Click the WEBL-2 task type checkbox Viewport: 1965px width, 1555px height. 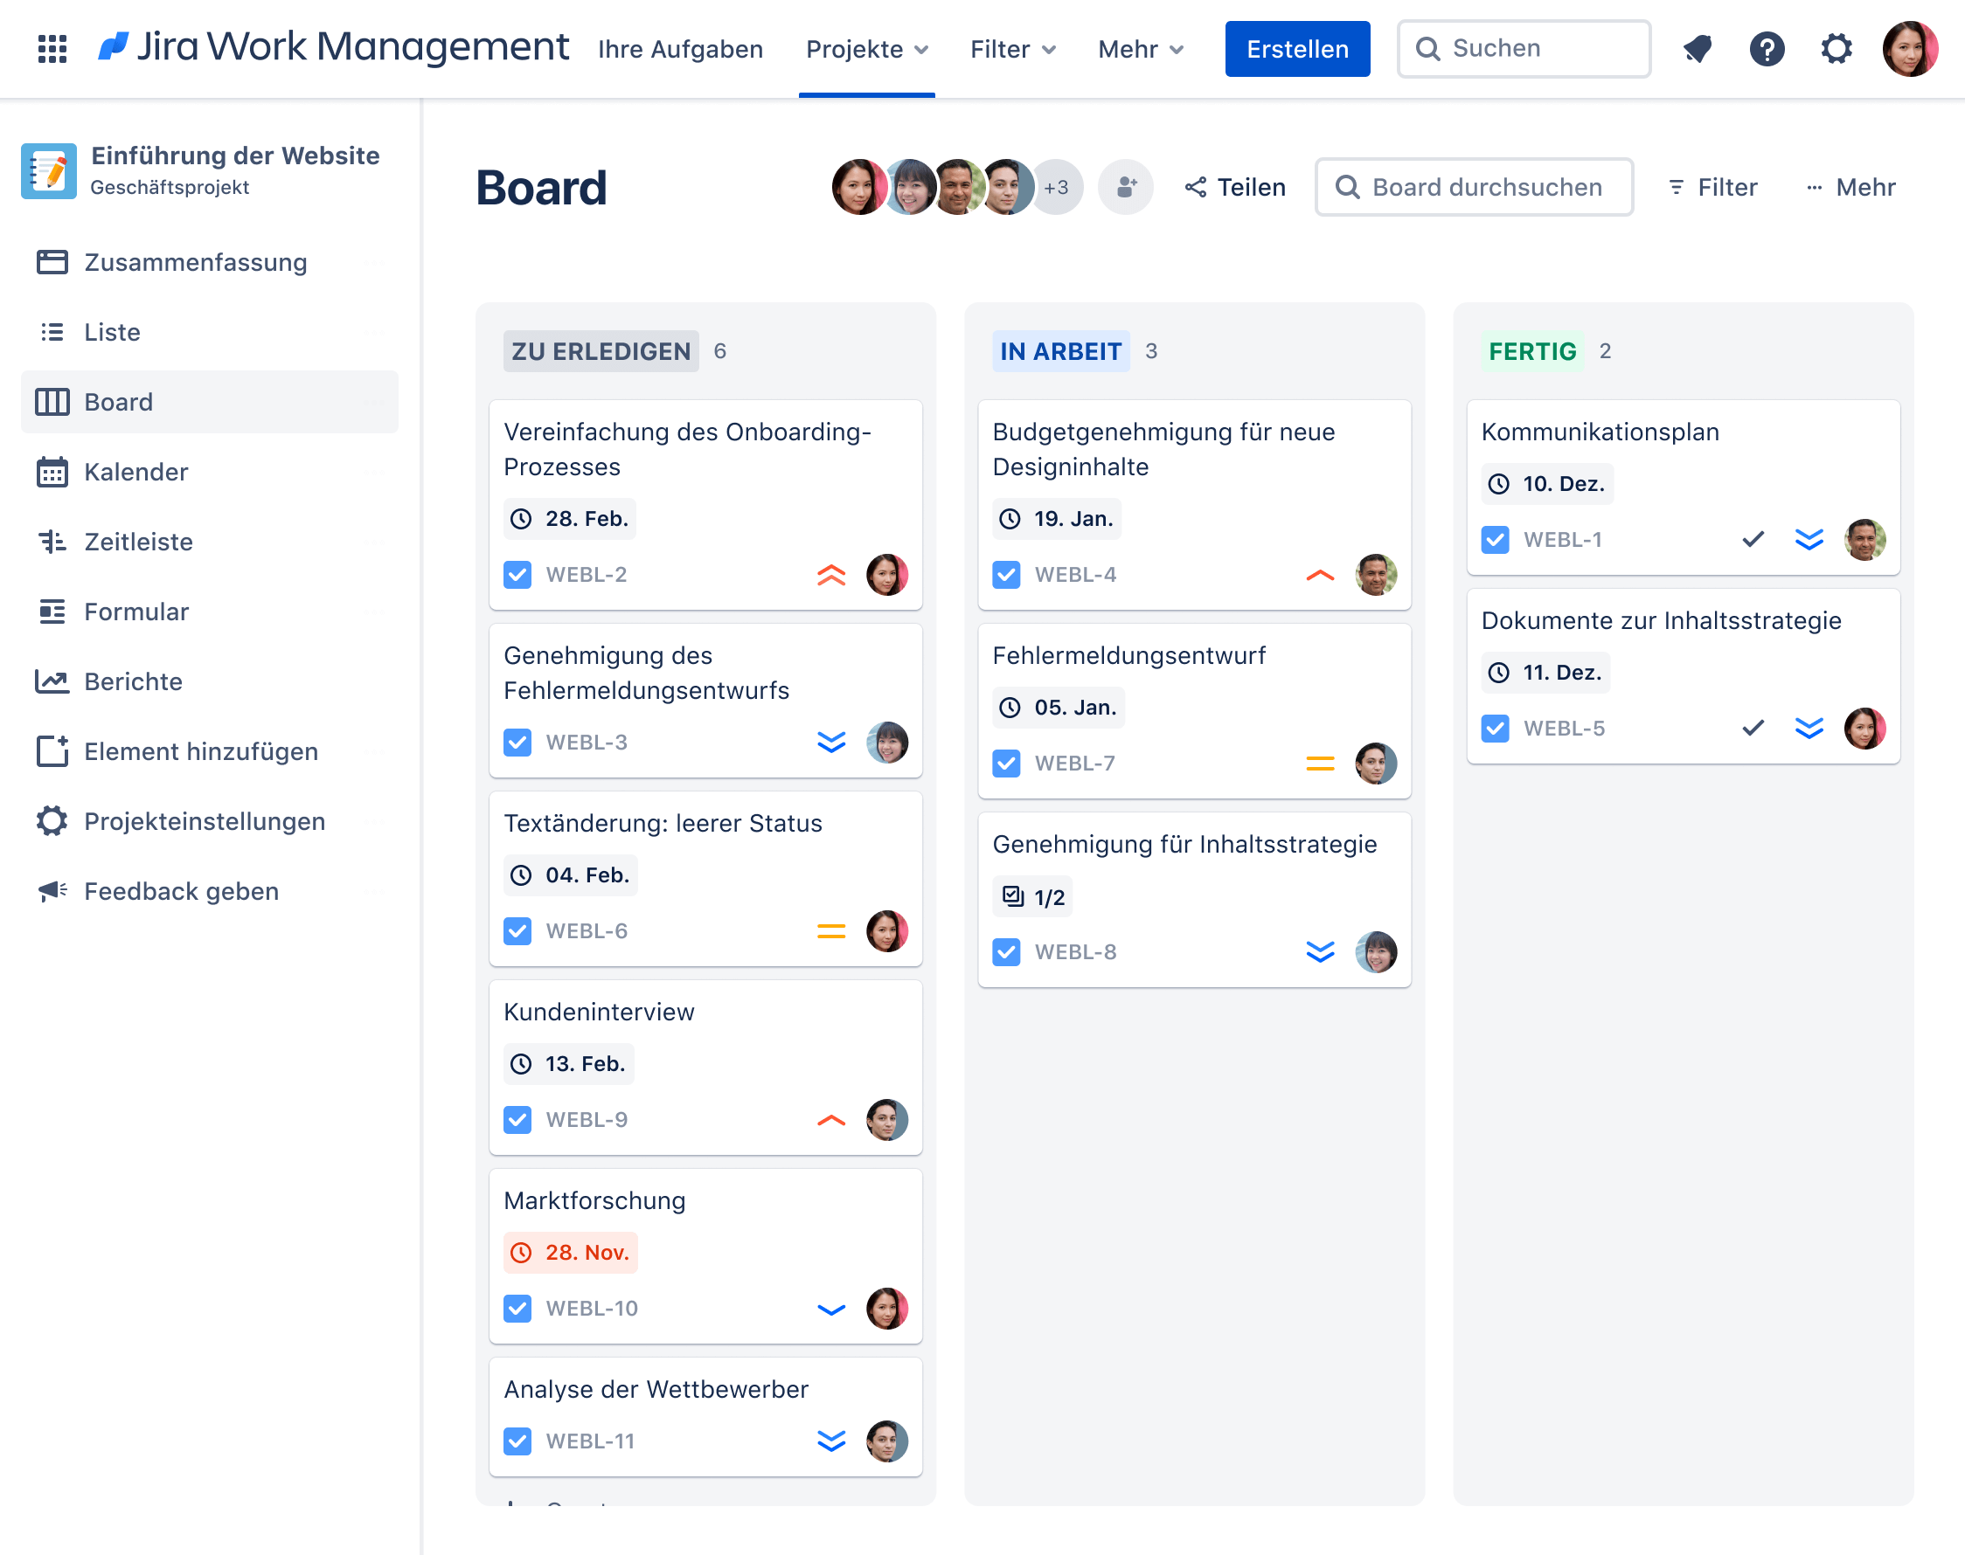517,575
